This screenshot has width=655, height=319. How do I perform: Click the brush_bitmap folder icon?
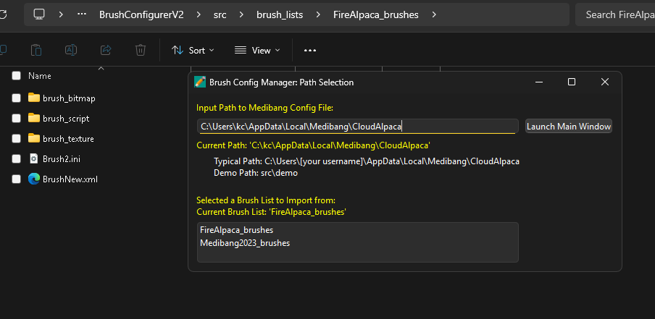pyautogui.click(x=34, y=98)
